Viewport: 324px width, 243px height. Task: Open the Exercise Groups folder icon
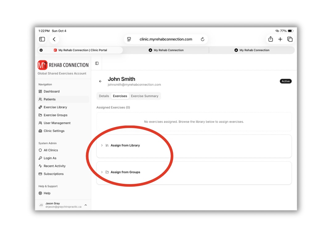click(x=40, y=115)
